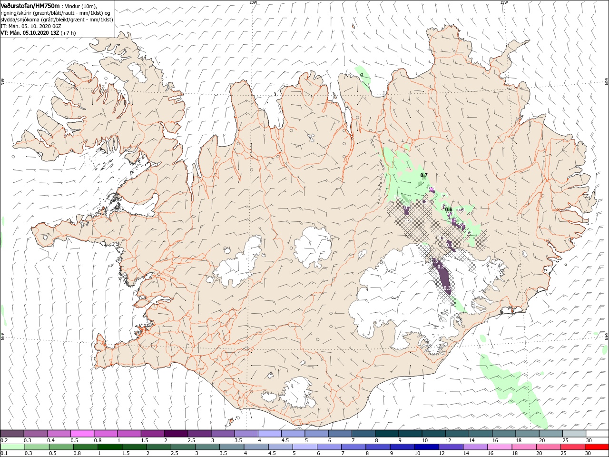Screen dimensions: 609x457
Task: Pick the bright red 30 swatch, lower legend
Action: point(596,447)
